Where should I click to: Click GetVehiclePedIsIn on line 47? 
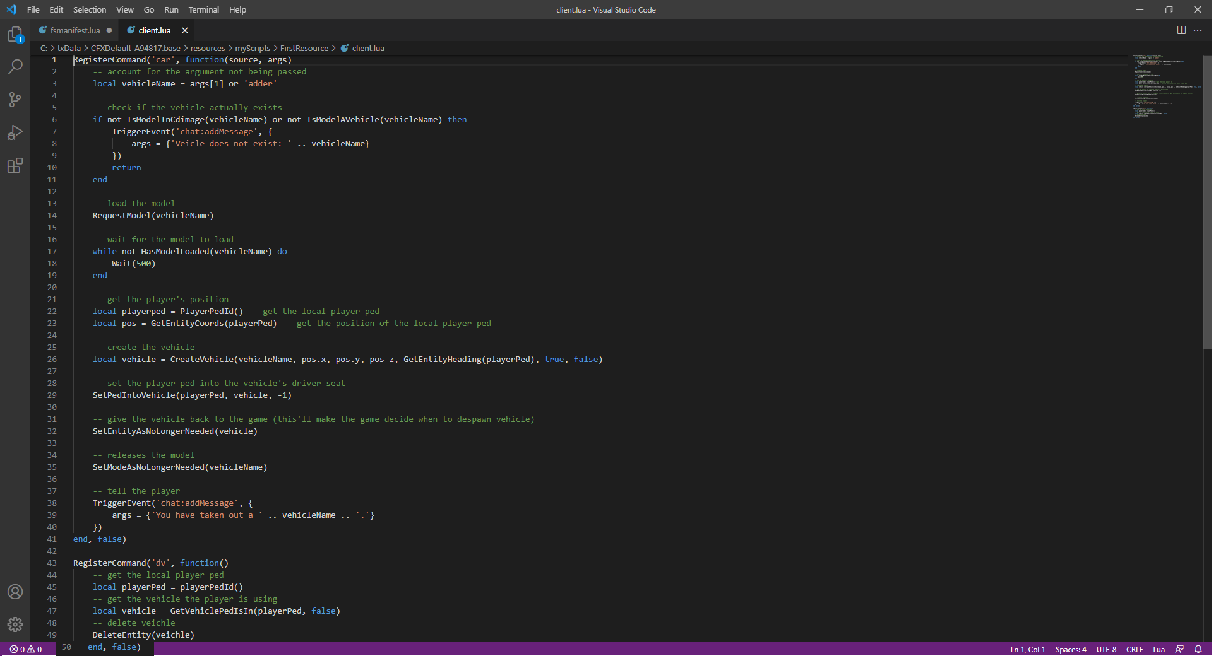click(212, 611)
